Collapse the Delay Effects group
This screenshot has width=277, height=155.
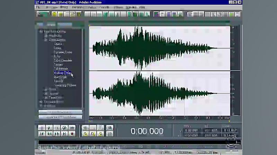pos(46,40)
